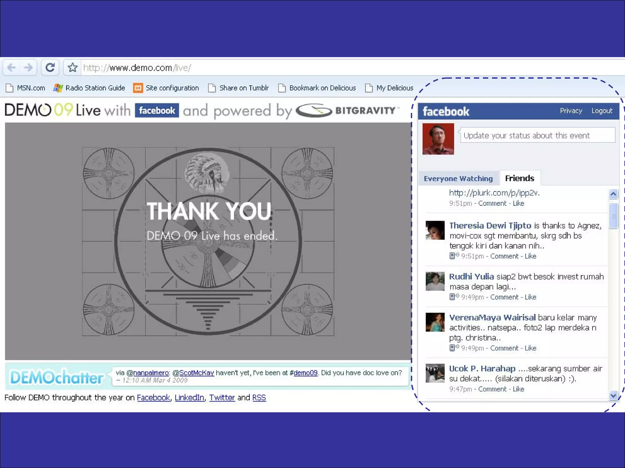Select the Friends tab
Screen dimensions: 625x468
pyautogui.click(x=519, y=178)
